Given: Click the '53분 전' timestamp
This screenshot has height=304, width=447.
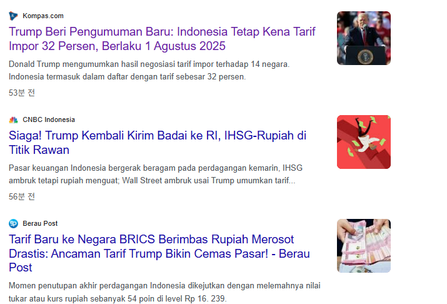Looking at the screenshot, I should [x=22, y=93].
